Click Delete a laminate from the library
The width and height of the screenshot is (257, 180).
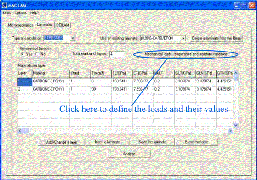(217, 38)
